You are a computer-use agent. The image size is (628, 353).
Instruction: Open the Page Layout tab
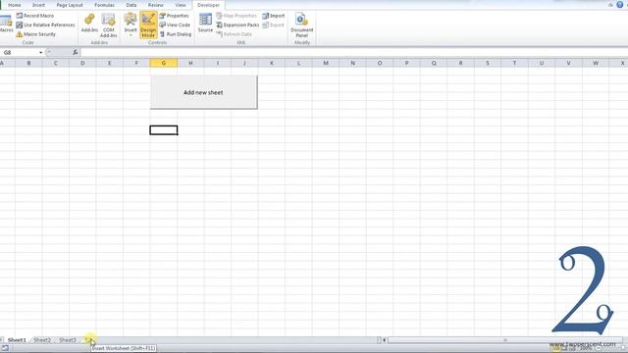point(70,5)
